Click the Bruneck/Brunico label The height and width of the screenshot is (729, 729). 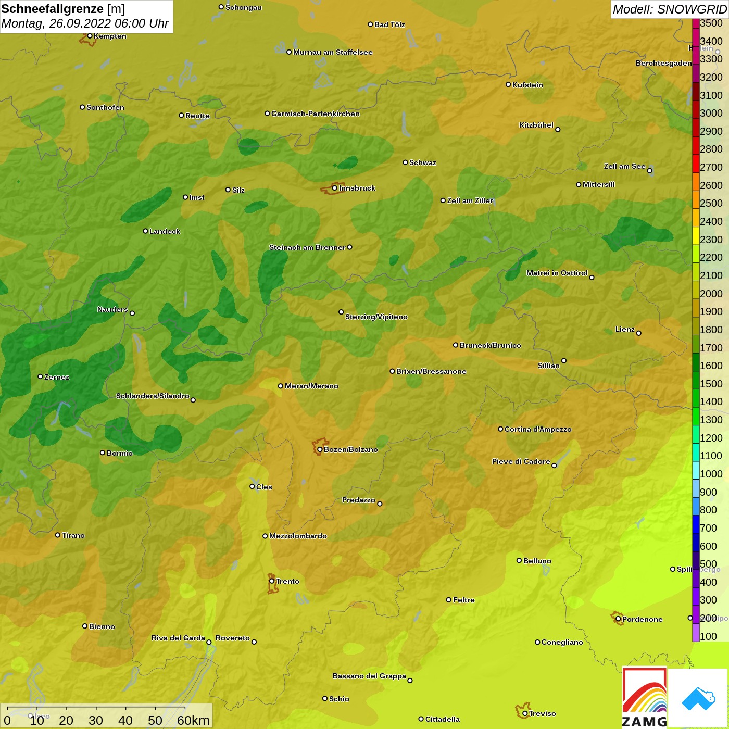(491, 345)
